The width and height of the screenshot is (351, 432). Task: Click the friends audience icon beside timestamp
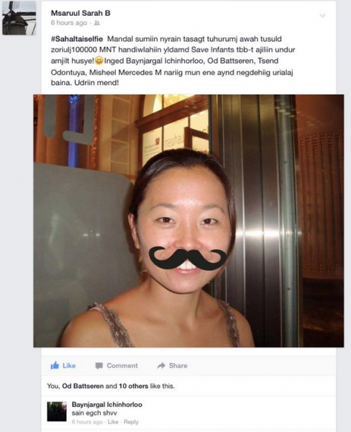click(97, 23)
